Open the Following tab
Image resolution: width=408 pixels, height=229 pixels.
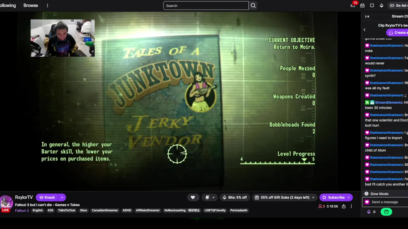8,5
